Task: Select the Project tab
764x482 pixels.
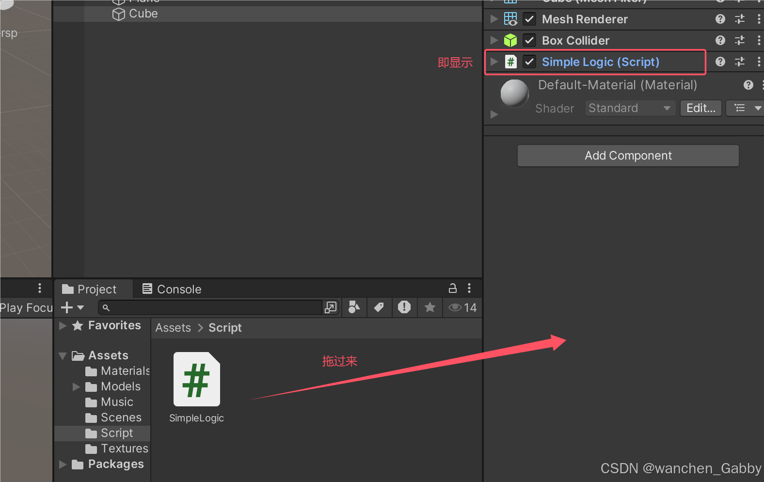Action: pyautogui.click(x=90, y=289)
